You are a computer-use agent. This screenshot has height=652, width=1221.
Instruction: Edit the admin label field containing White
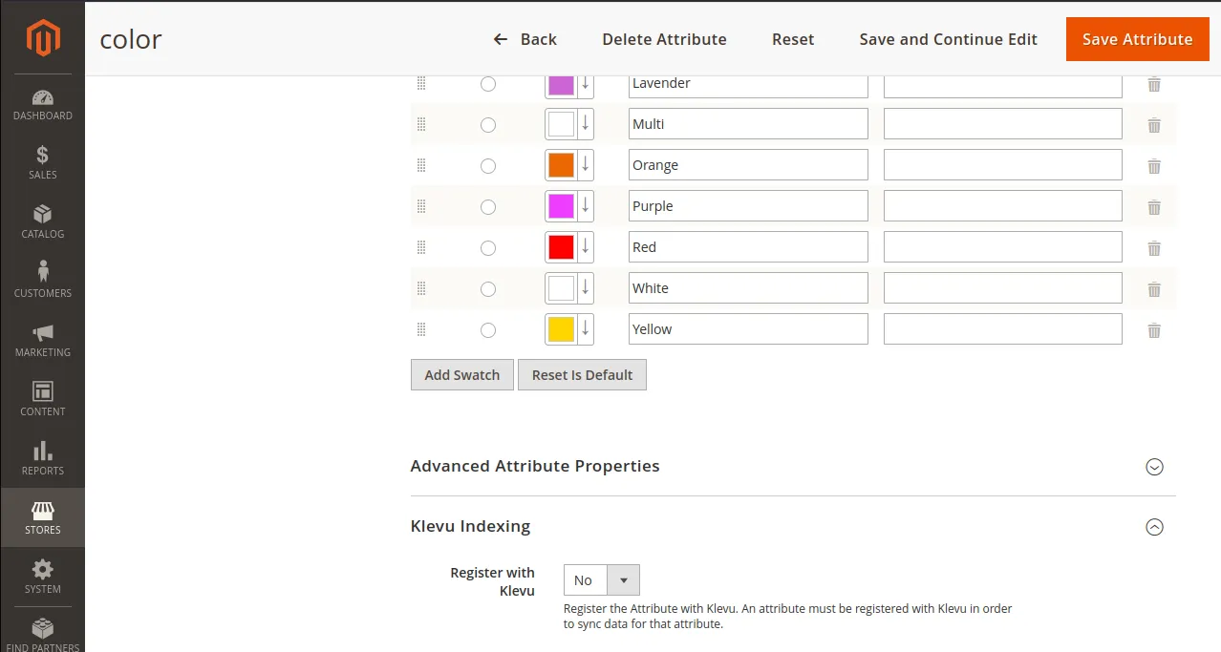click(x=748, y=288)
